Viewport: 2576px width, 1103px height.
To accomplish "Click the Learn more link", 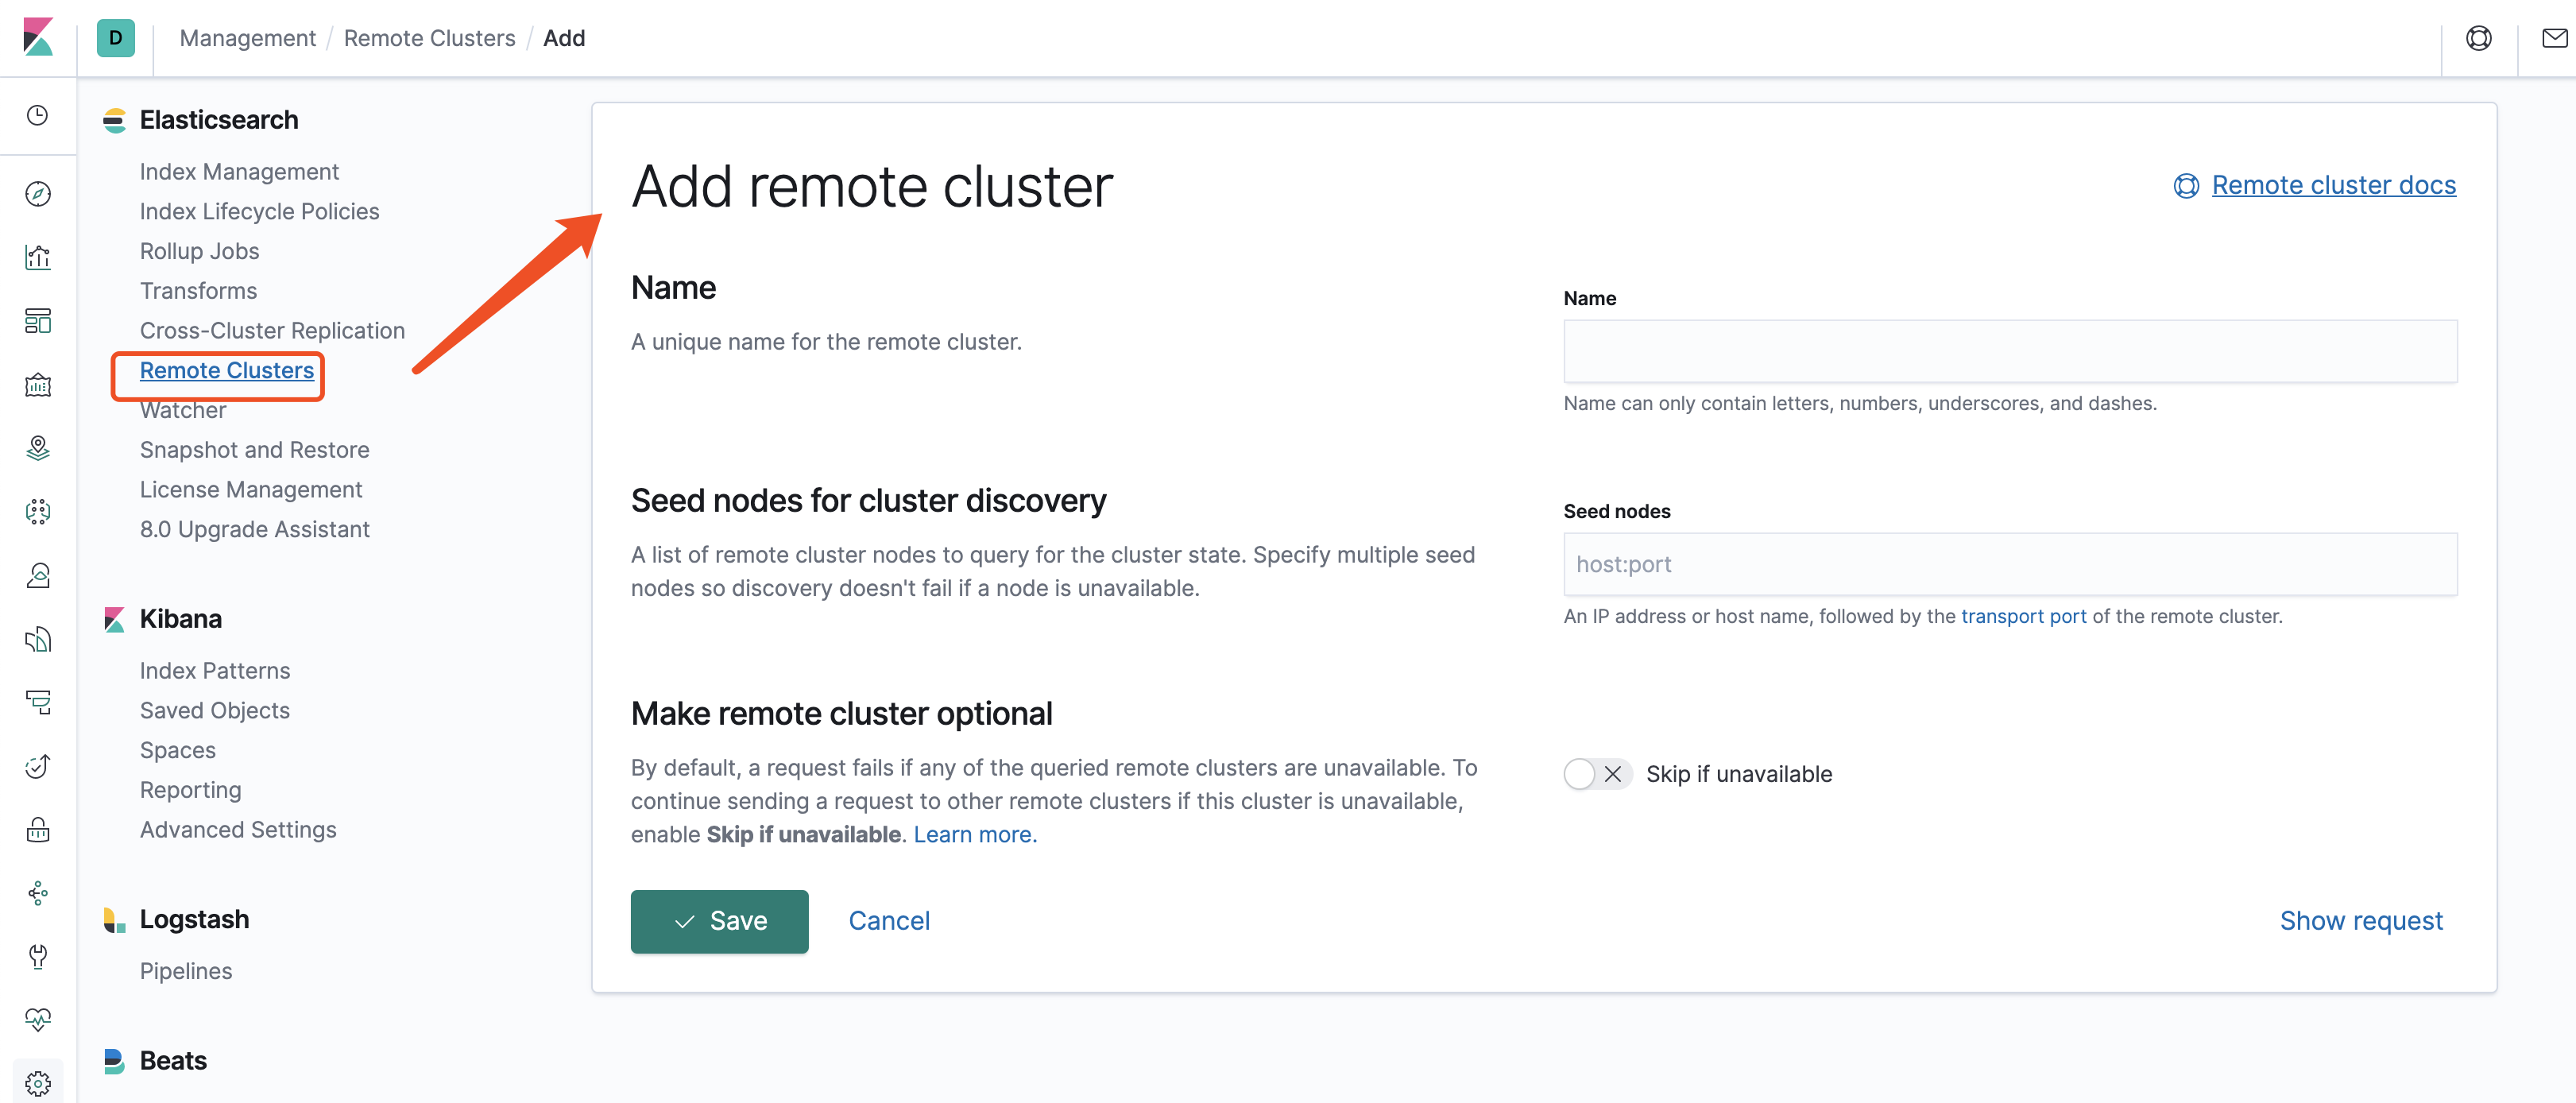I will [975, 834].
